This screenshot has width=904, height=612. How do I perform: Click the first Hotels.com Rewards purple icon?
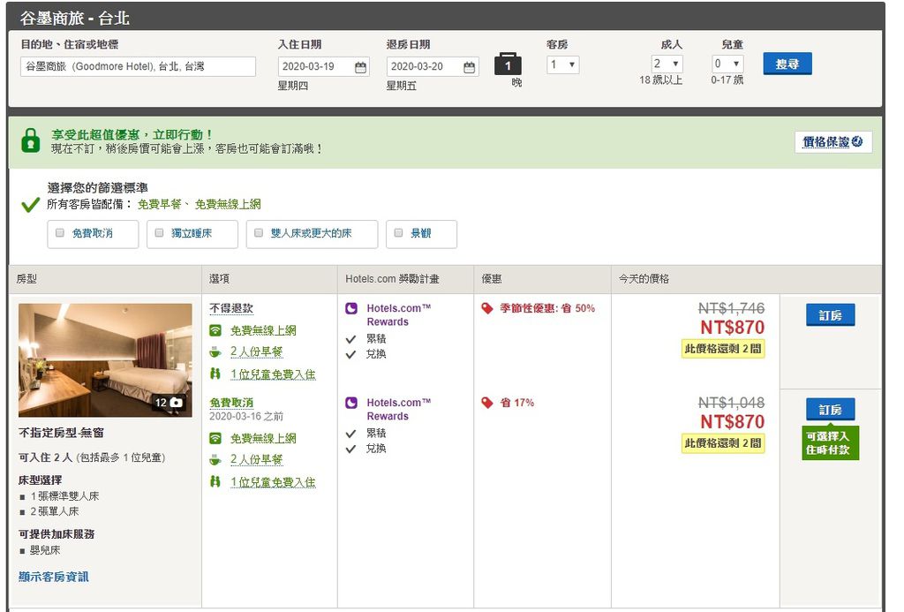pyautogui.click(x=351, y=308)
